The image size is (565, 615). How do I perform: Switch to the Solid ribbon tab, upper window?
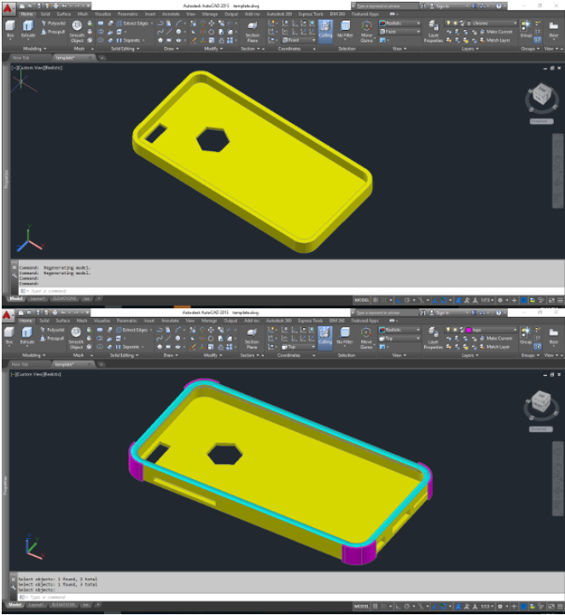pos(45,15)
